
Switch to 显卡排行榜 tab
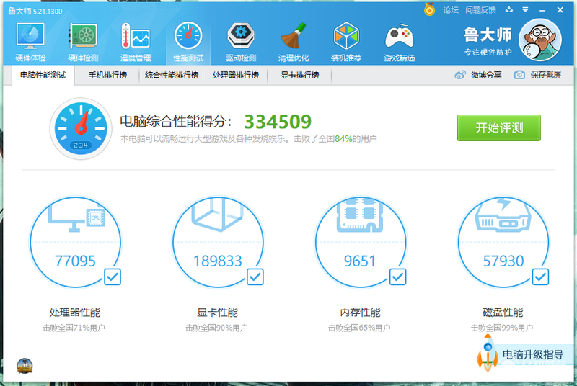299,76
